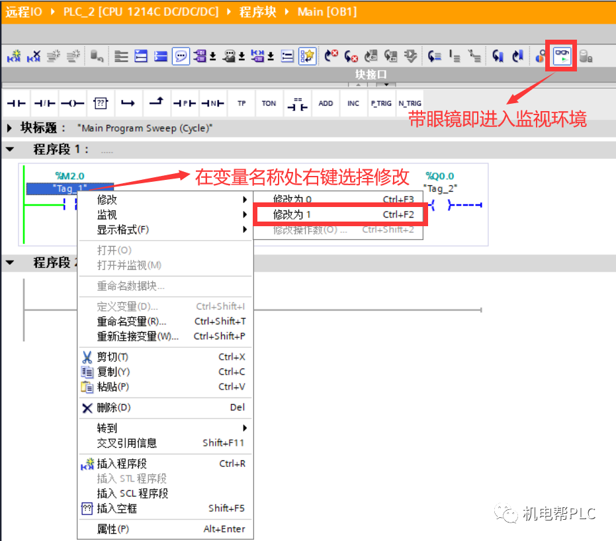Choose 插入 SCL 程序段 from context menu
The width and height of the screenshot is (616, 541).
[x=165, y=493]
